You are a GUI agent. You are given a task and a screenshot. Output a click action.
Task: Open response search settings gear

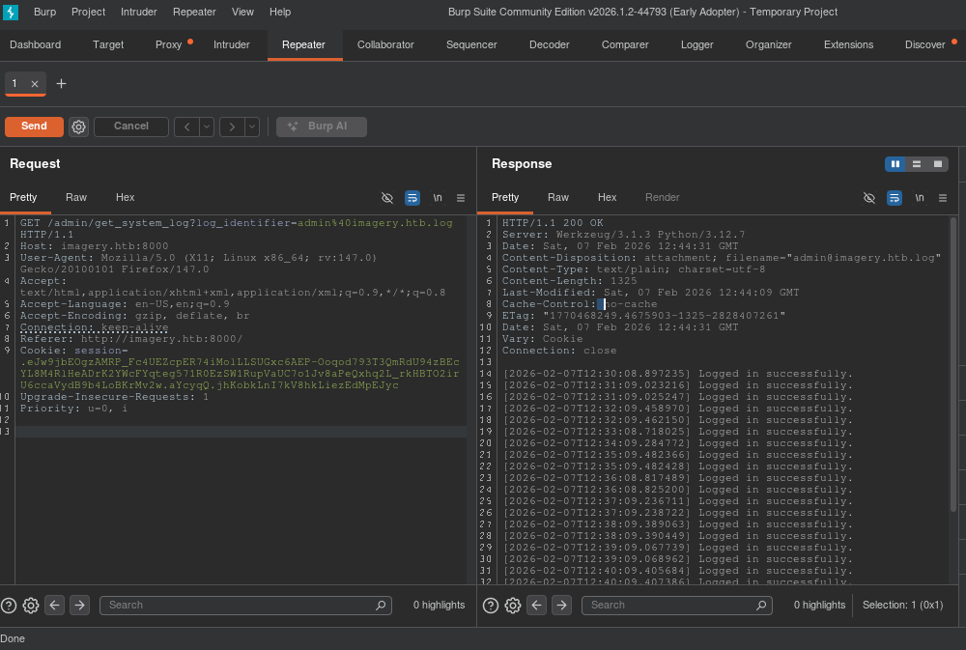[513, 606]
